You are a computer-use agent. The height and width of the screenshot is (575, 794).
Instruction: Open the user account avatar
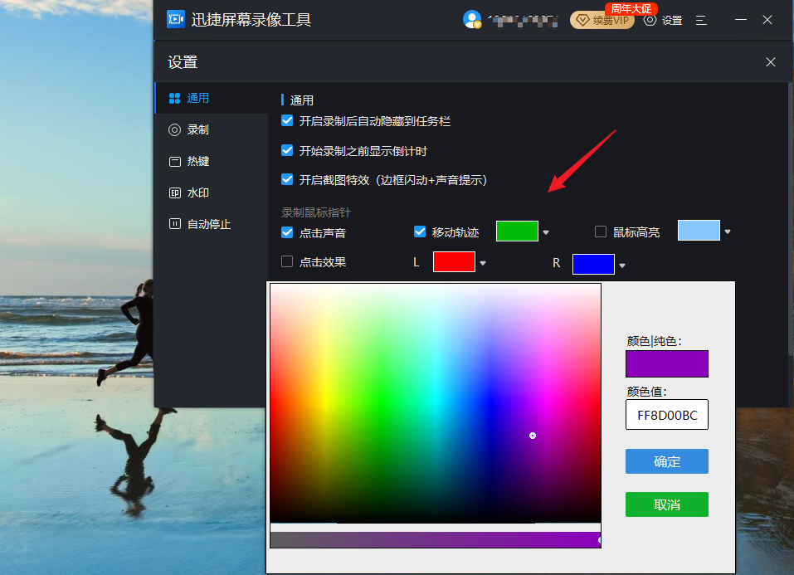pos(472,19)
